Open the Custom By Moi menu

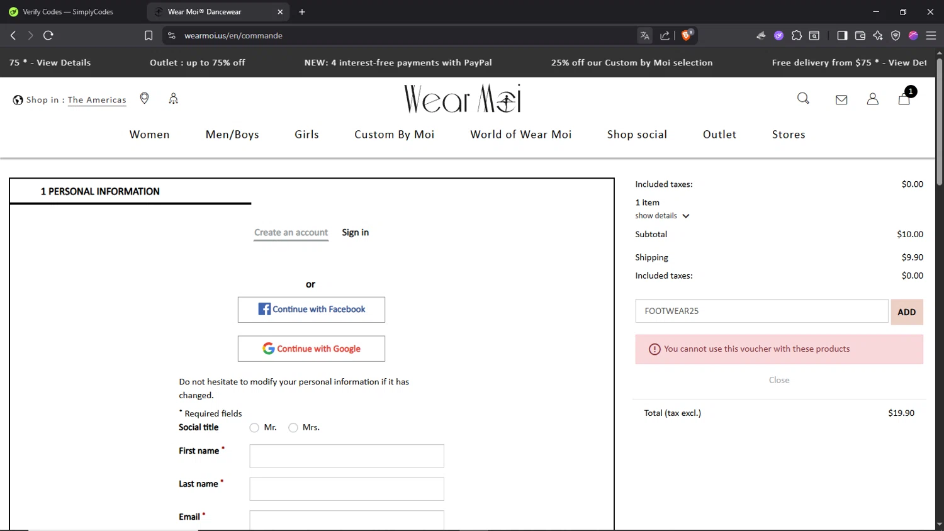[395, 135]
